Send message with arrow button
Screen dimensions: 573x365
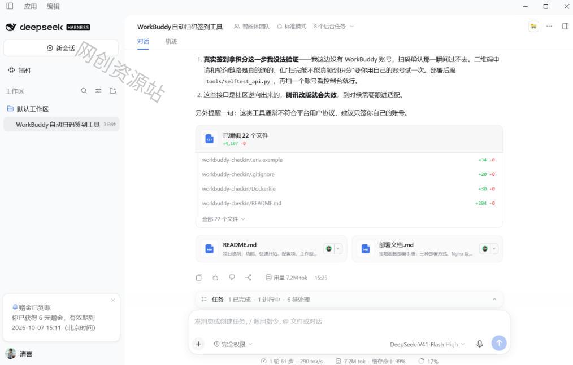coord(499,343)
